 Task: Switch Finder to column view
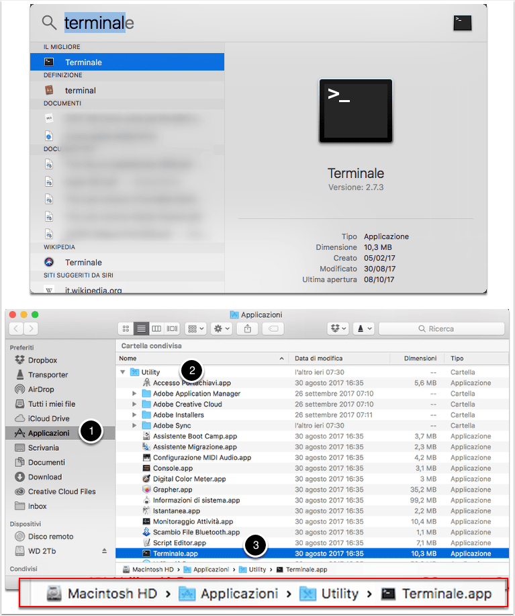pyautogui.click(x=156, y=328)
